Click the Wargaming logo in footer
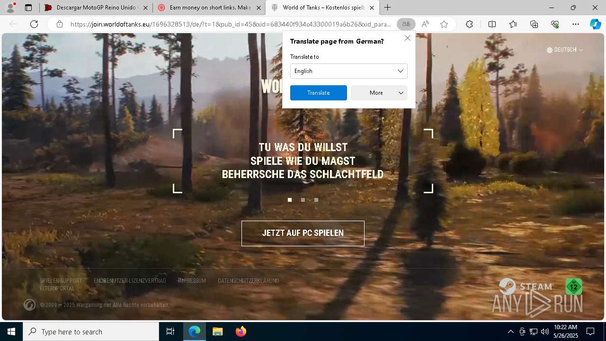 [29, 305]
